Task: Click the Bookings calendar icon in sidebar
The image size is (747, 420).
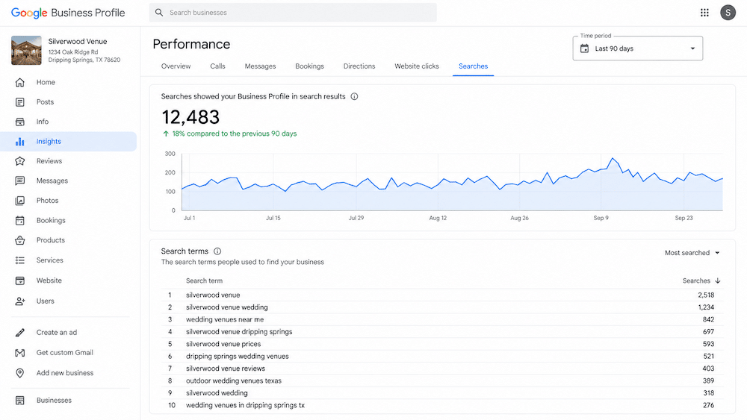Action: pos(19,220)
